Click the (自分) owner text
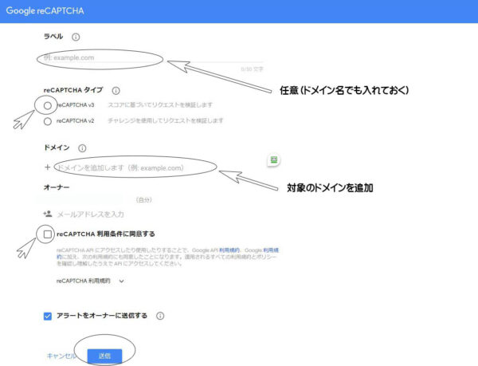478x366 pixels. (144, 200)
